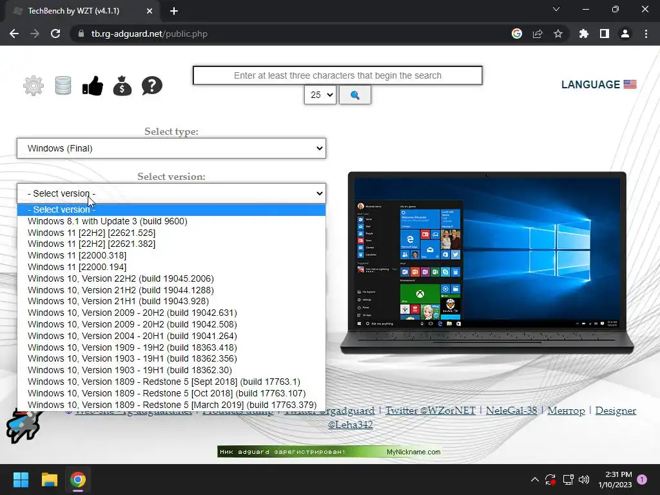Select Windows 10 2004 build 19041.264
Image resolution: width=660 pixels, height=495 pixels.
coord(171,336)
